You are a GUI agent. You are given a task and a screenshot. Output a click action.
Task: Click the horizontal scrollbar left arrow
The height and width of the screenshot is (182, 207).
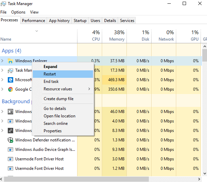(x=1, y=179)
